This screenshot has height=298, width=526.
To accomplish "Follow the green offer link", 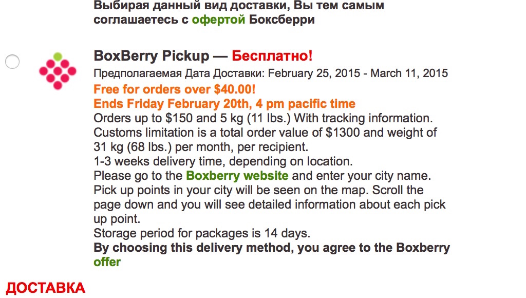I will [107, 262].
